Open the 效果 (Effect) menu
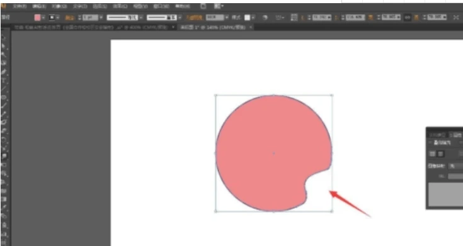463x246 pixels. [x=120, y=6]
